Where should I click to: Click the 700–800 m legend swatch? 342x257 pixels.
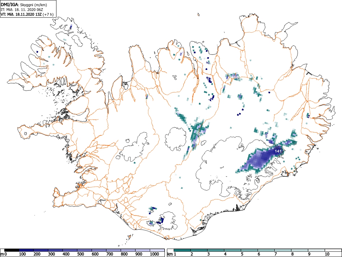click(114, 250)
